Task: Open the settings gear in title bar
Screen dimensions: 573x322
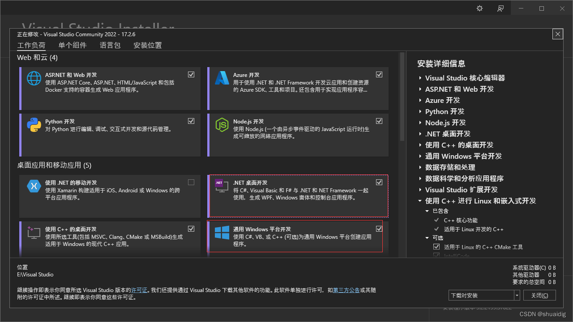Action: [x=480, y=8]
